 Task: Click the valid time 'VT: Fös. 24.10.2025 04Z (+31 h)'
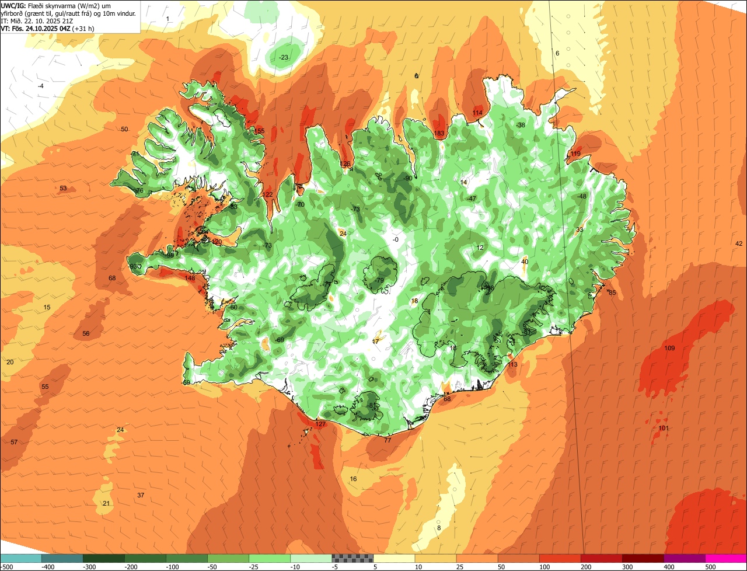click(x=48, y=28)
